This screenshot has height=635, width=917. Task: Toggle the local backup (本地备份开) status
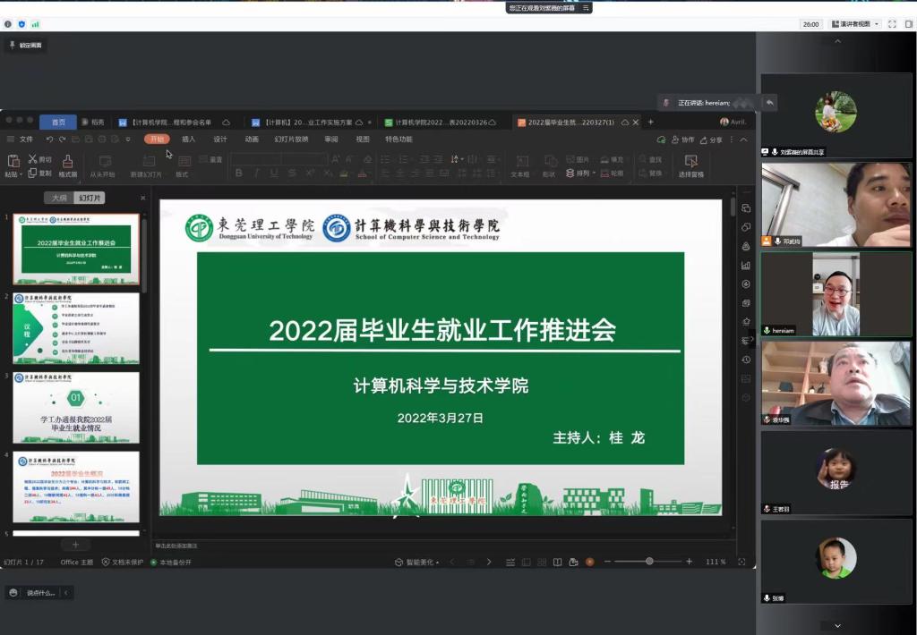(170, 563)
